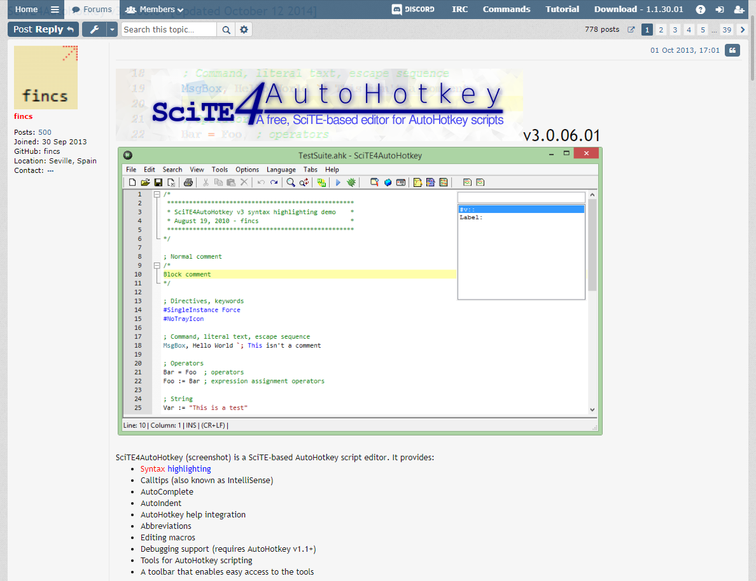Click the '#SingleInstance Force' code line
The width and height of the screenshot is (756, 581).
(202, 310)
